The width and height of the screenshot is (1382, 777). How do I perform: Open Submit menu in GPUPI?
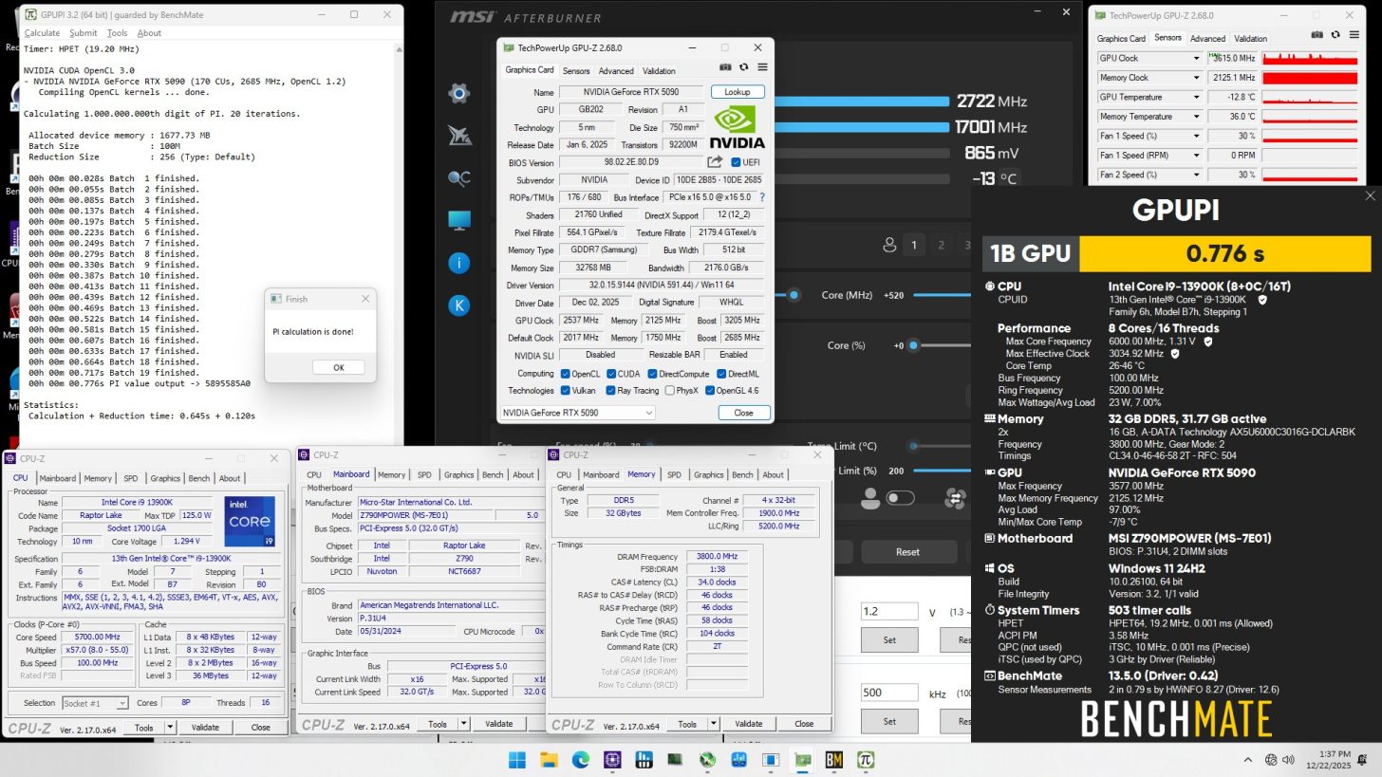click(83, 33)
